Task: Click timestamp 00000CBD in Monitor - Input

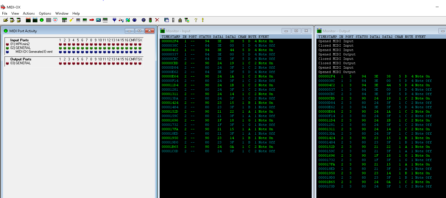Action: pos(170,63)
